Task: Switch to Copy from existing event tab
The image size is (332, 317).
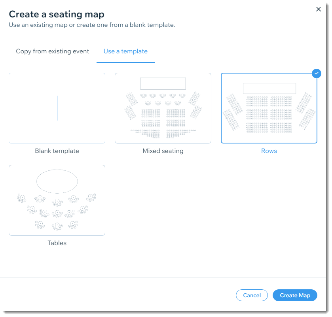Action: (x=53, y=51)
